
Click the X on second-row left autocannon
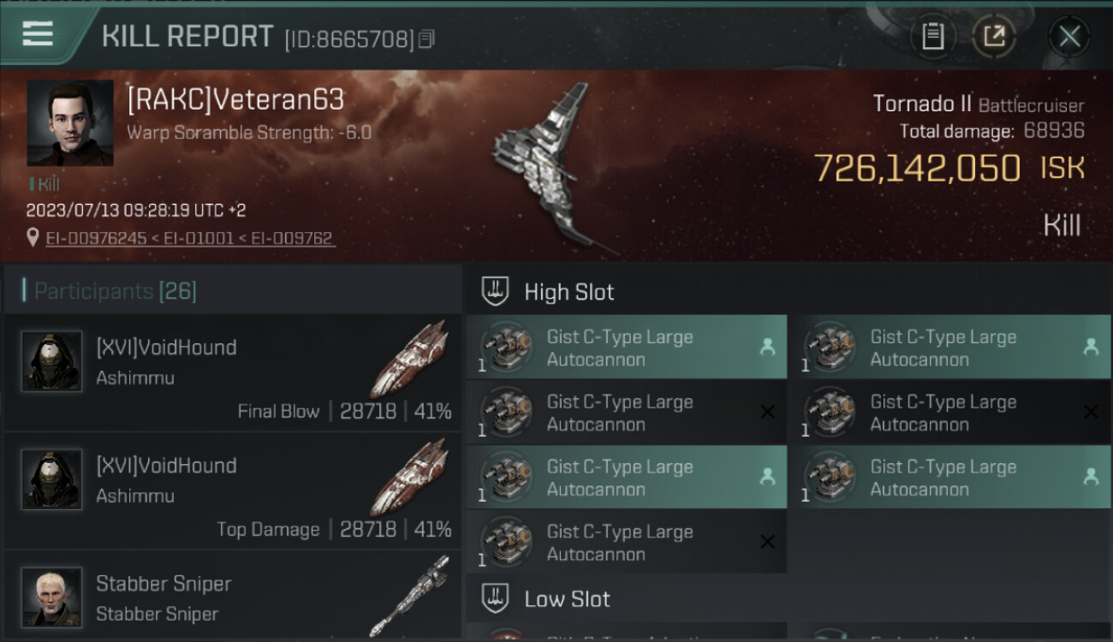(x=767, y=413)
